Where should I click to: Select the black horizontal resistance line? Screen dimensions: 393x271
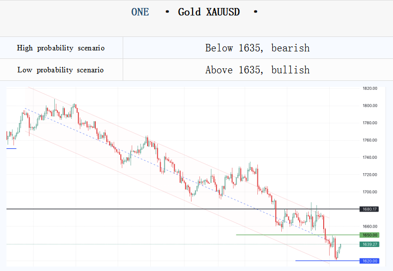tap(150, 209)
